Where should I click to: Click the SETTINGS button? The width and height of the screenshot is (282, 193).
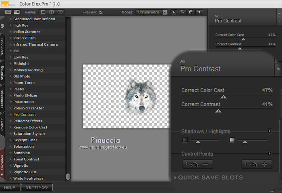click(37, 187)
